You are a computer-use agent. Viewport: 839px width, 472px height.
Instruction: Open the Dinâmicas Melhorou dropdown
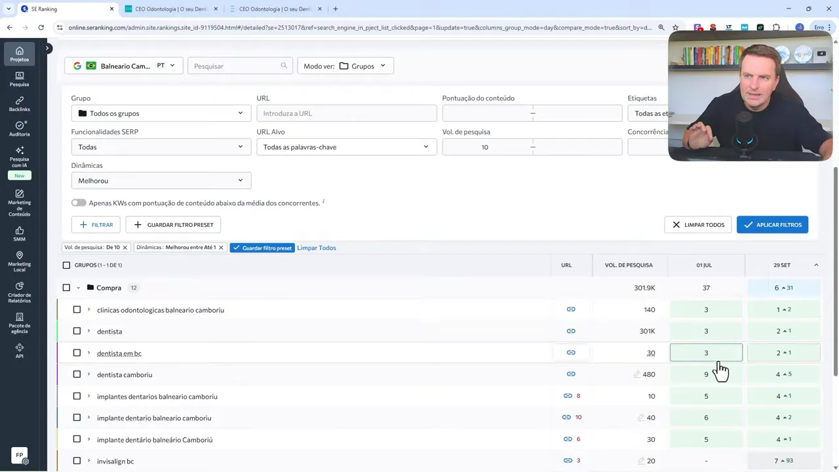(161, 180)
